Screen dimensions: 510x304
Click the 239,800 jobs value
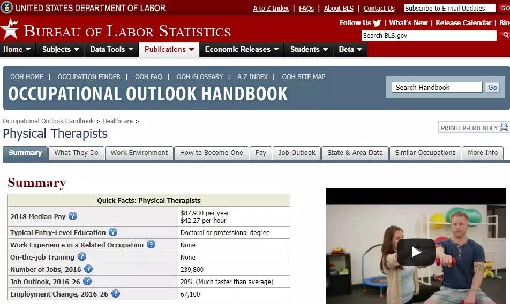(192, 269)
